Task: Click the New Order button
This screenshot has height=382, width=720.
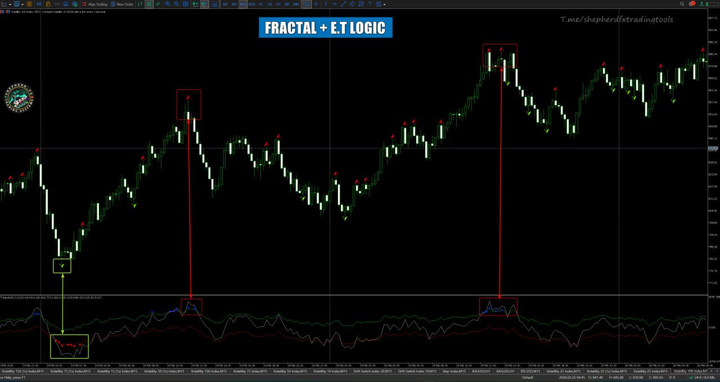Action: 121,4
